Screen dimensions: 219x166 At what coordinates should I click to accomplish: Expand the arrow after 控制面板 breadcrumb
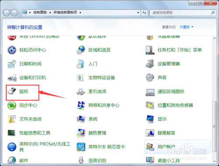point(50,13)
